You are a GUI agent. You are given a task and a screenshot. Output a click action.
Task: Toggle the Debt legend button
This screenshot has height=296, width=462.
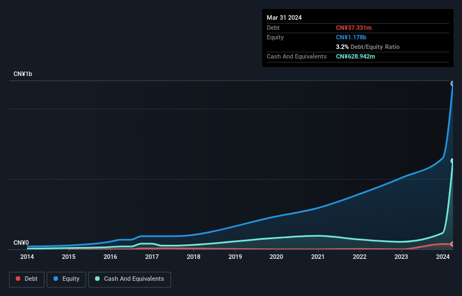[x=27, y=279]
